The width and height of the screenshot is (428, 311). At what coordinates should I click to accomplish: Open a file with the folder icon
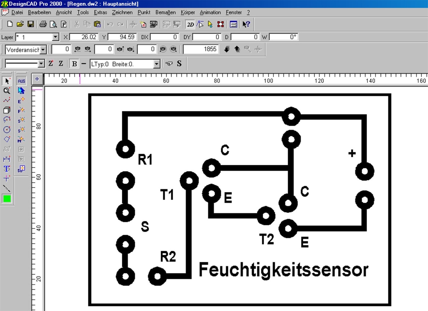click(20, 24)
